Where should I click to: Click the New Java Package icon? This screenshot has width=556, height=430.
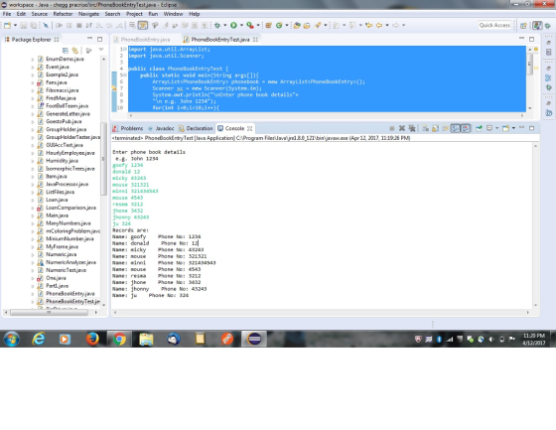(268, 25)
